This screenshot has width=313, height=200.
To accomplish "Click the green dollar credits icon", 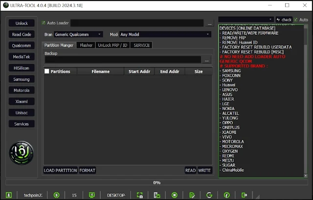I will [57, 195].
